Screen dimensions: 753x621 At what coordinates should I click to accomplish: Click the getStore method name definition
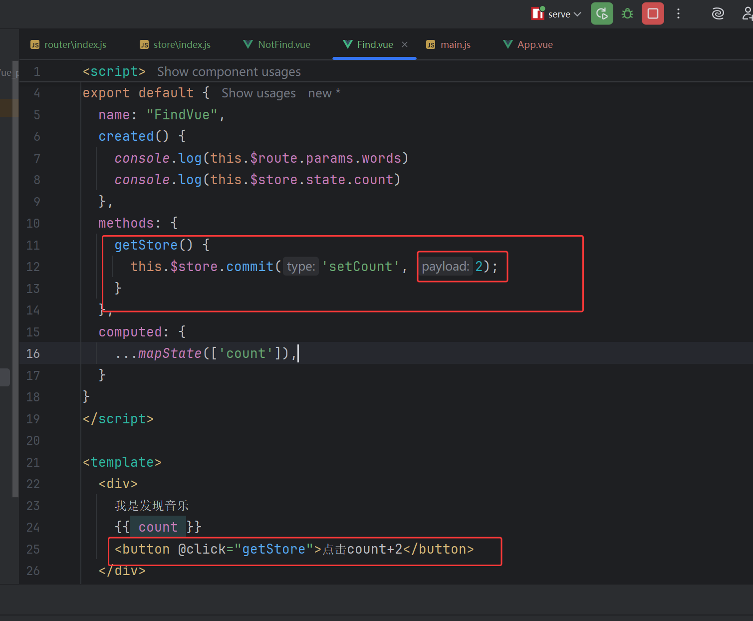point(146,245)
